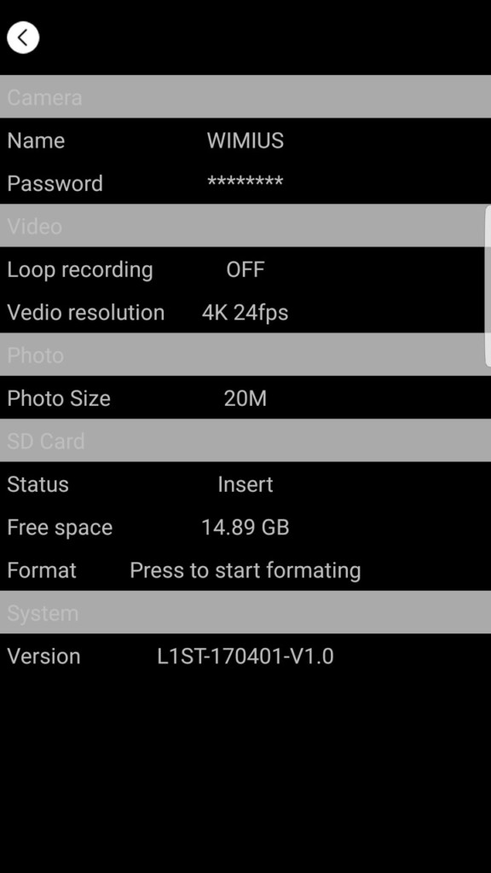The width and height of the screenshot is (491, 873).
Task: Click the scrollbar on the right edge
Action: (x=488, y=286)
